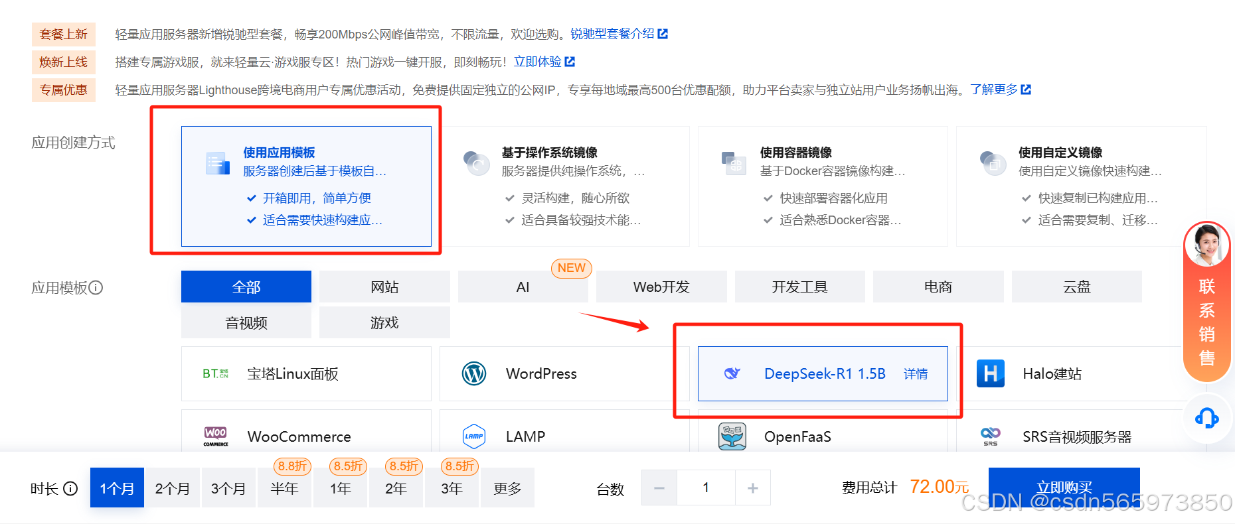Expand the 更多 duration options
Image resolution: width=1235 pixels, height=524 pixels.
[507, 488]
